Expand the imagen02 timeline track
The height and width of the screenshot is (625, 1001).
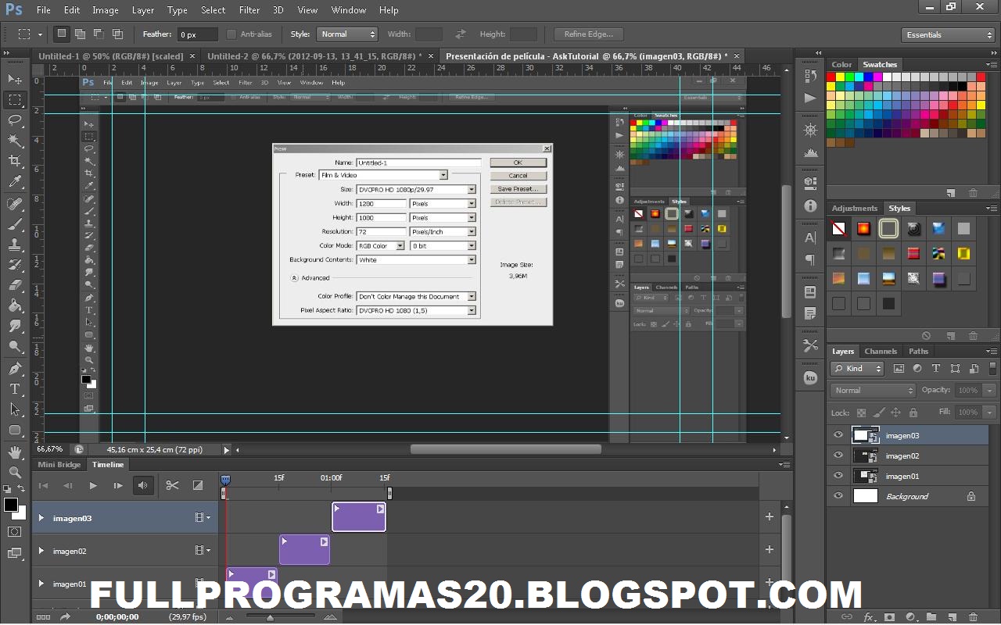41,551
